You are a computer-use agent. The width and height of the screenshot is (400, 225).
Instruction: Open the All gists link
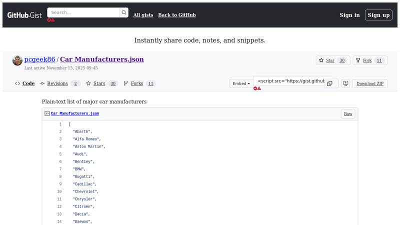point(143,15)
